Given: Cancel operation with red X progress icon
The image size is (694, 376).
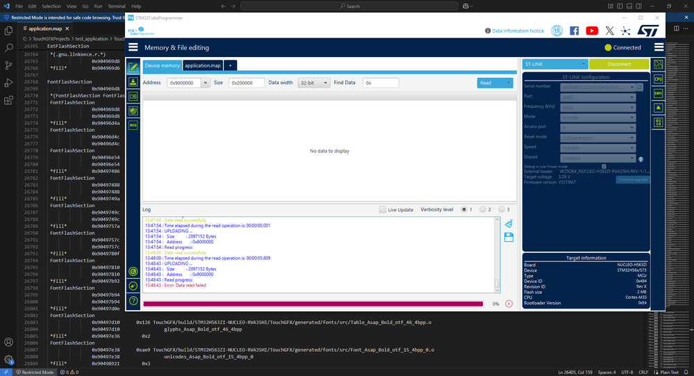Looking at the screenshot, I should pos(509,304).
